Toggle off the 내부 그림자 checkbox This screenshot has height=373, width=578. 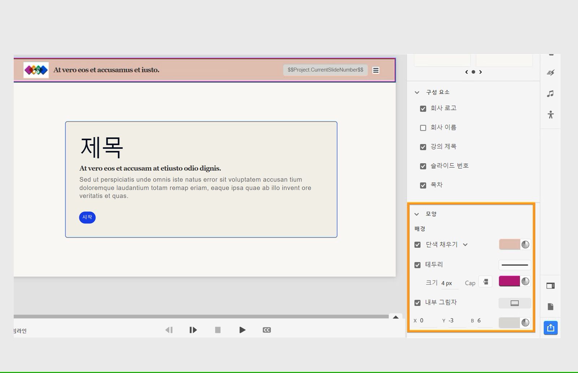[x=417, y=303]
